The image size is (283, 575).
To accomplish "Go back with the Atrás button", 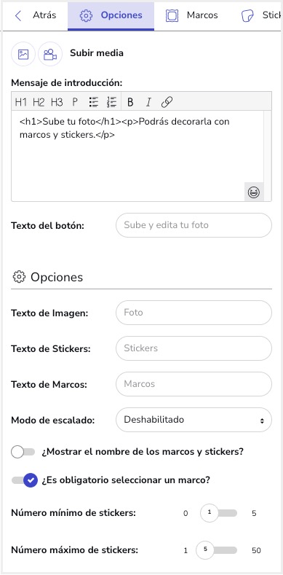I will point(35,15).
